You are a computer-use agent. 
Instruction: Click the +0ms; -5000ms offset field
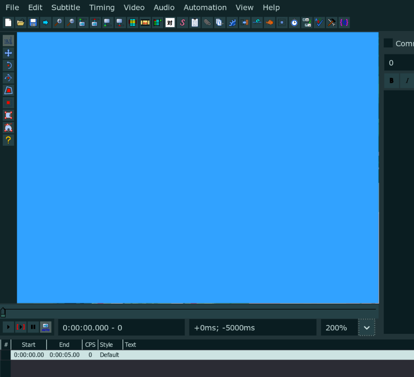253,327
